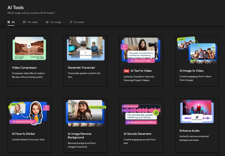This screenshot has height=156, width=225.
Task: Click the text prompt box in AI Text to Video preview
Action: 141,54
